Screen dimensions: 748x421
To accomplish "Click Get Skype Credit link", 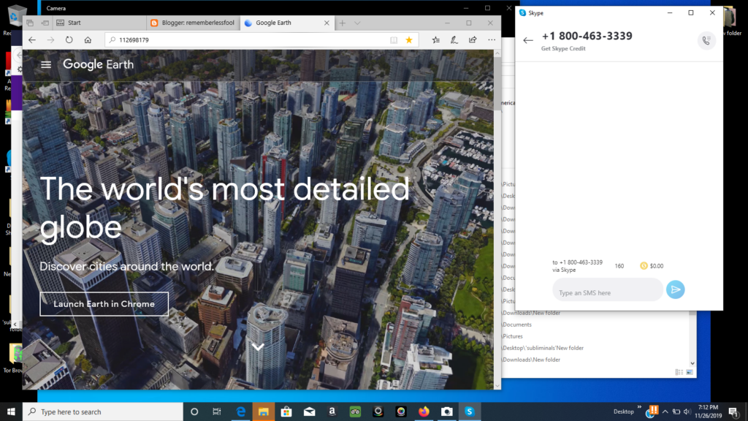I will [x=563, y=49].
